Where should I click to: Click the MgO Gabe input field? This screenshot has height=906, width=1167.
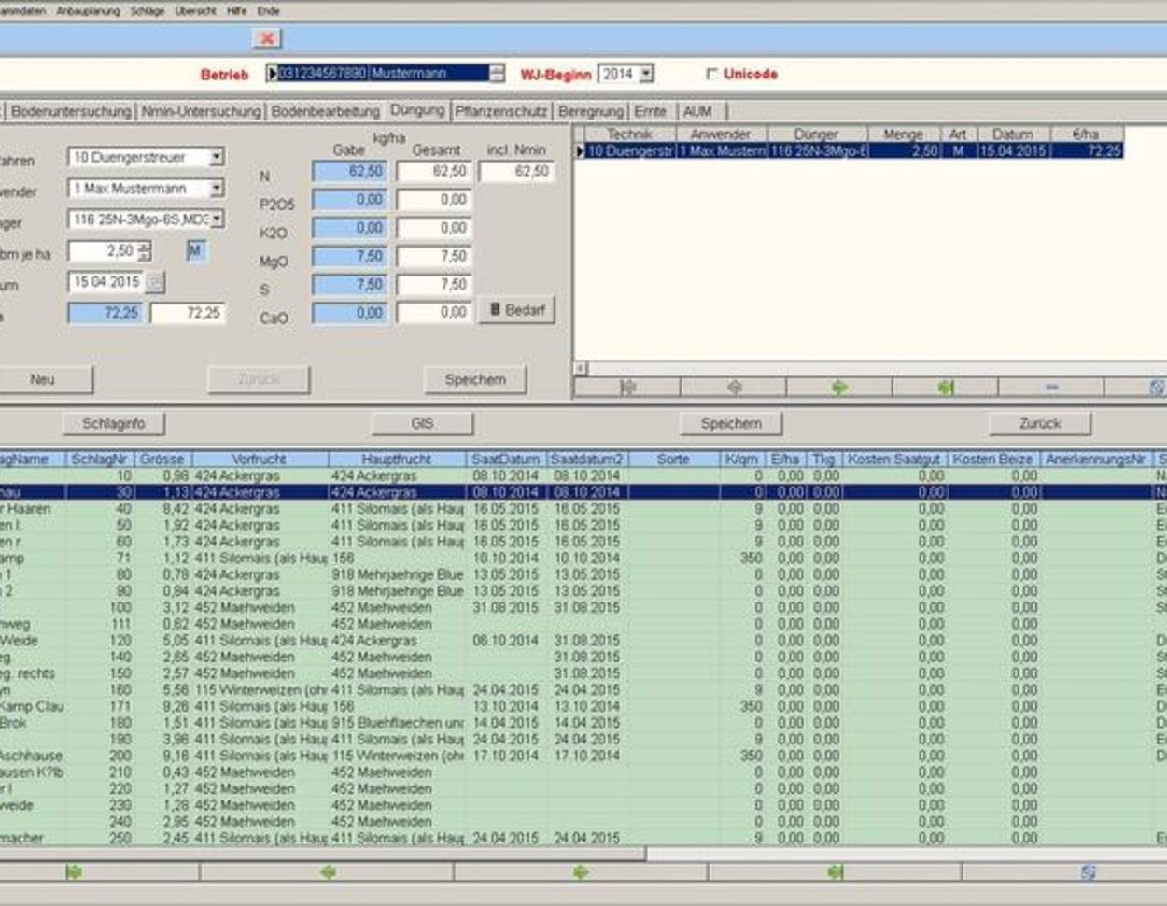click(349, 257)
